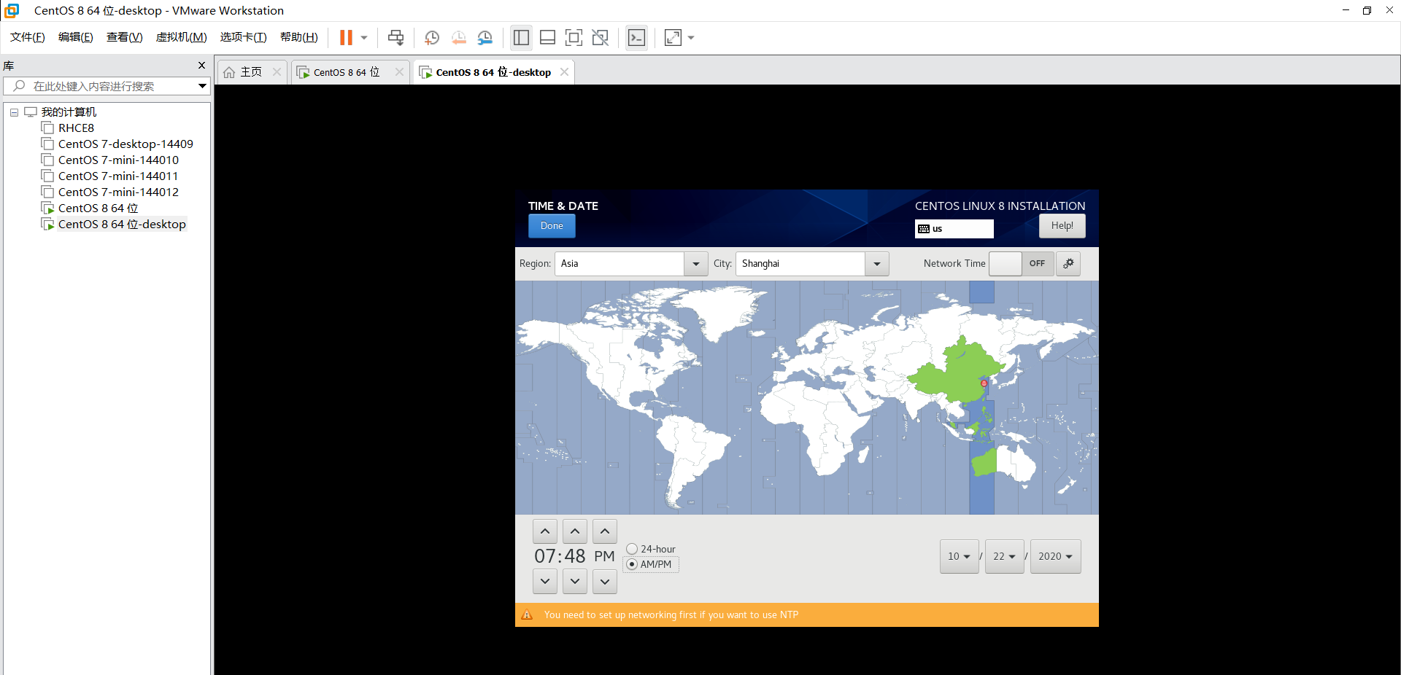This screenshot has width=1401, height=675.
Task: Open the year dropdown showing 2020
Action: click(1055, 556)
